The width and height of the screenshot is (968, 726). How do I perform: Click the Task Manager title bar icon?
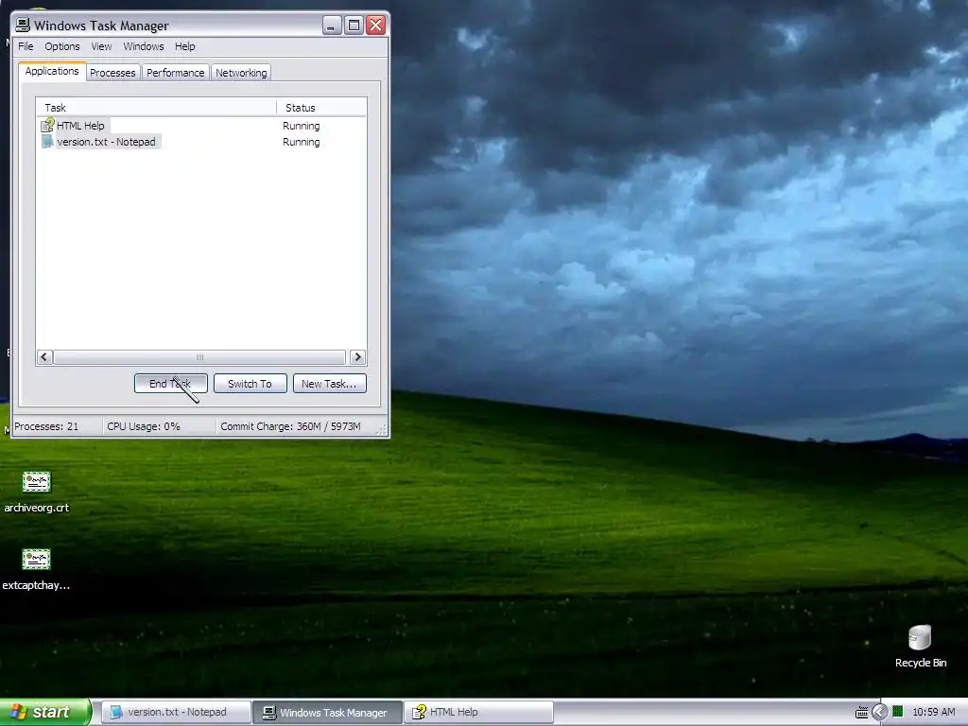(23, 25)
